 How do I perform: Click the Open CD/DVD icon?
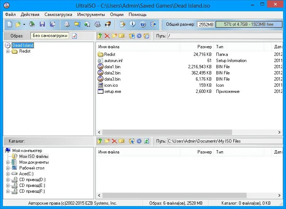(32, 24)
